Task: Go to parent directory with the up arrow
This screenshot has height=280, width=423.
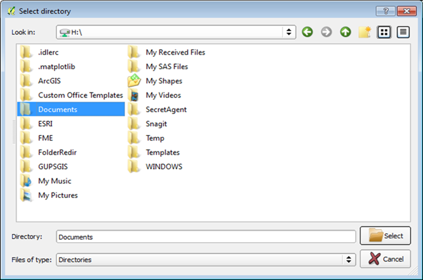Action: pyautogui.click(x=346, y=32)
